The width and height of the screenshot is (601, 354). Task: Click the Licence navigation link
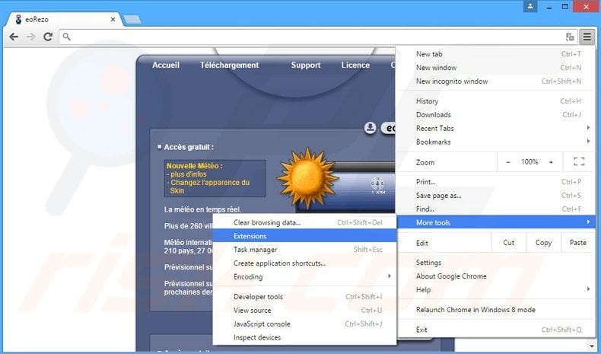tap(355, 65)
